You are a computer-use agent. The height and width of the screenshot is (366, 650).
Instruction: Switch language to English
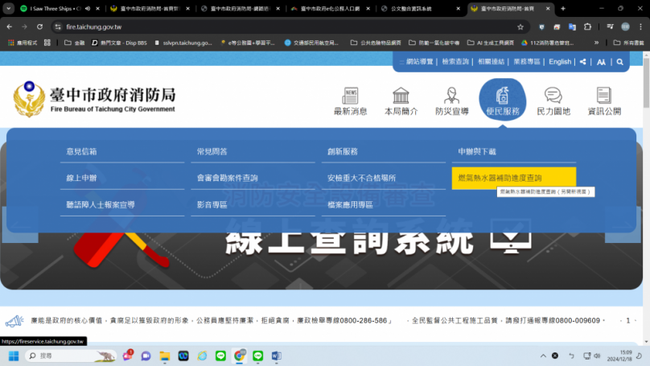(560, 62)
